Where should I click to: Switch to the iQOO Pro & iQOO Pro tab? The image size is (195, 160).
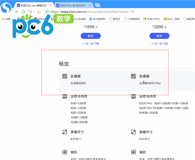coord(73,6)
